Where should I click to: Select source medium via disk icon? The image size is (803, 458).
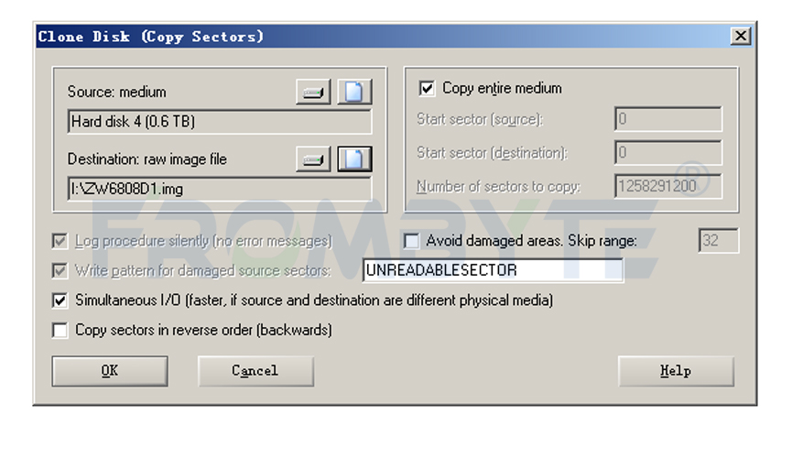click(313, 93)
